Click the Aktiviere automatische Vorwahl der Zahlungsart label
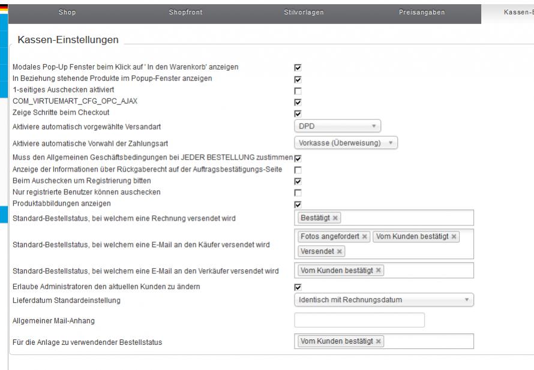Image resolution: width=534 pixels, height=370 pixels. pos(90,144)
